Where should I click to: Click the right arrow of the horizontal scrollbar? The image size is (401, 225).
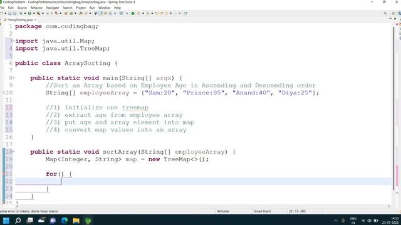click(389, 206)
